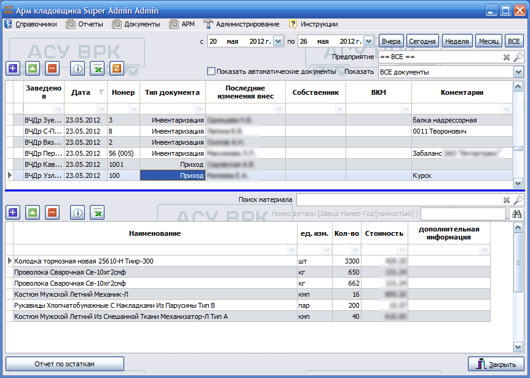Sort by the Тип документа column header
Image resolution: width=530 pixels, height=378 pixels.
pos(172,92)
